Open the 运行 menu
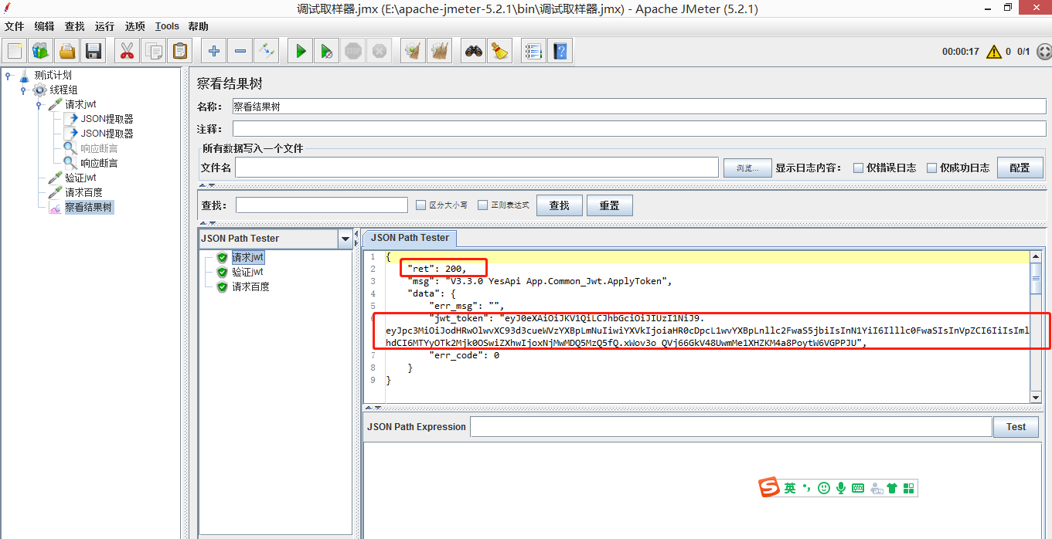The width and height of the screenshot is (1052, 539). pos(104,26)
